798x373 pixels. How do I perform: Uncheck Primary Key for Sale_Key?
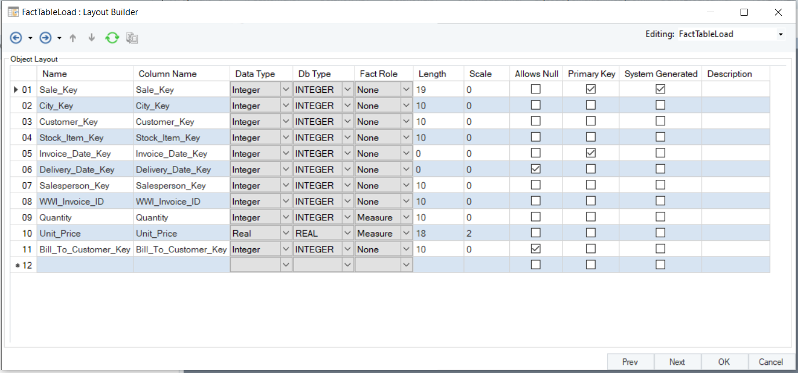590,89
